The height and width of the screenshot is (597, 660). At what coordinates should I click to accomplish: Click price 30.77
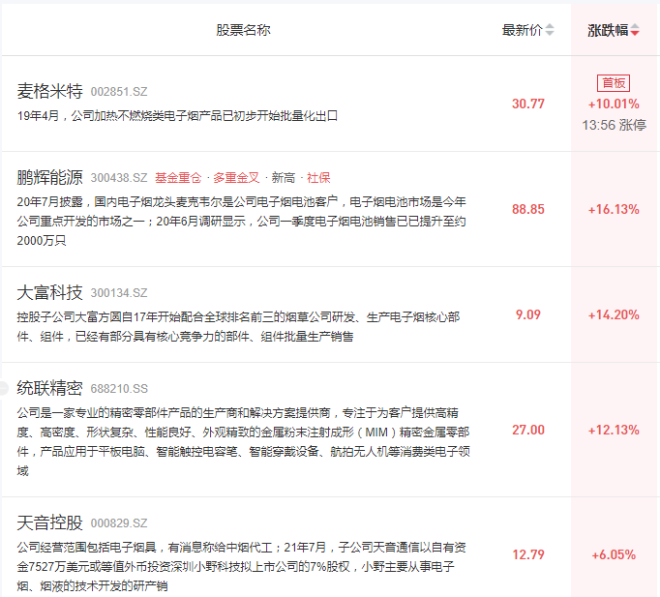tap(527, 104)
